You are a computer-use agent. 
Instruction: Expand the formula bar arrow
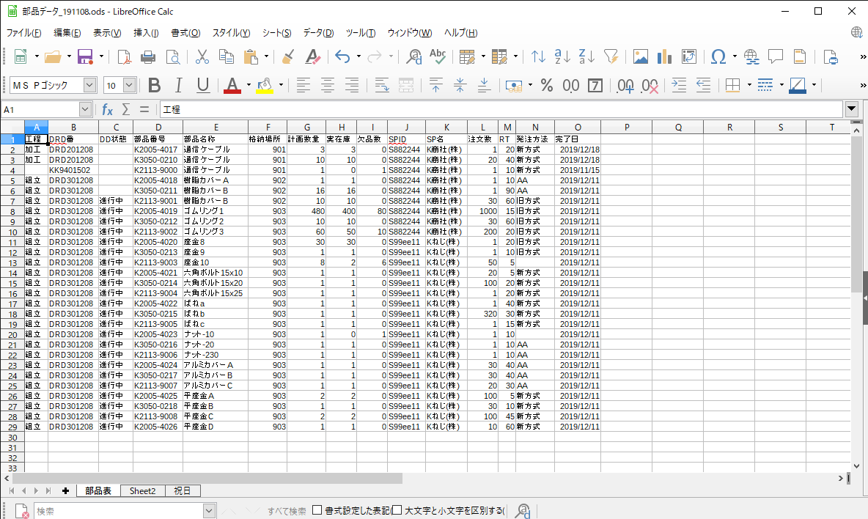coord(851,109)
